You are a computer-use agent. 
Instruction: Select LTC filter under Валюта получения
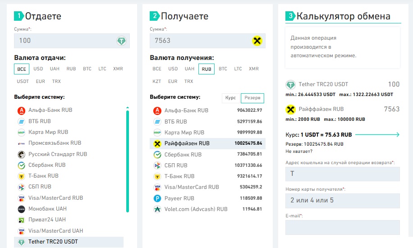(x=238, y=69)
